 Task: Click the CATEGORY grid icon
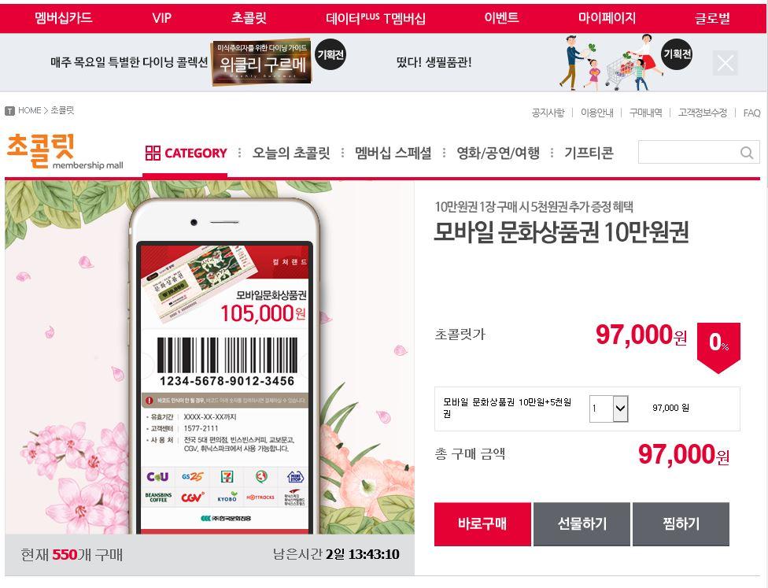(x=153, y=153)
